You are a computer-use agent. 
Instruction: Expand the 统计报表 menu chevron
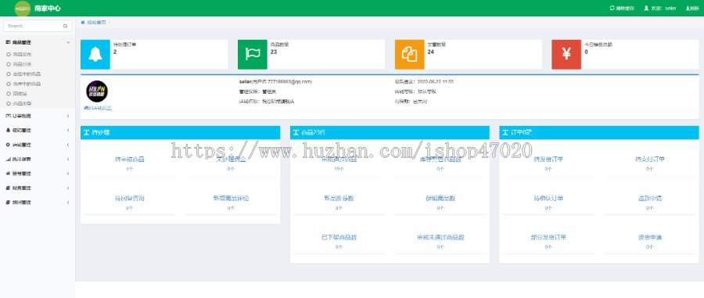tap(68, 159)
